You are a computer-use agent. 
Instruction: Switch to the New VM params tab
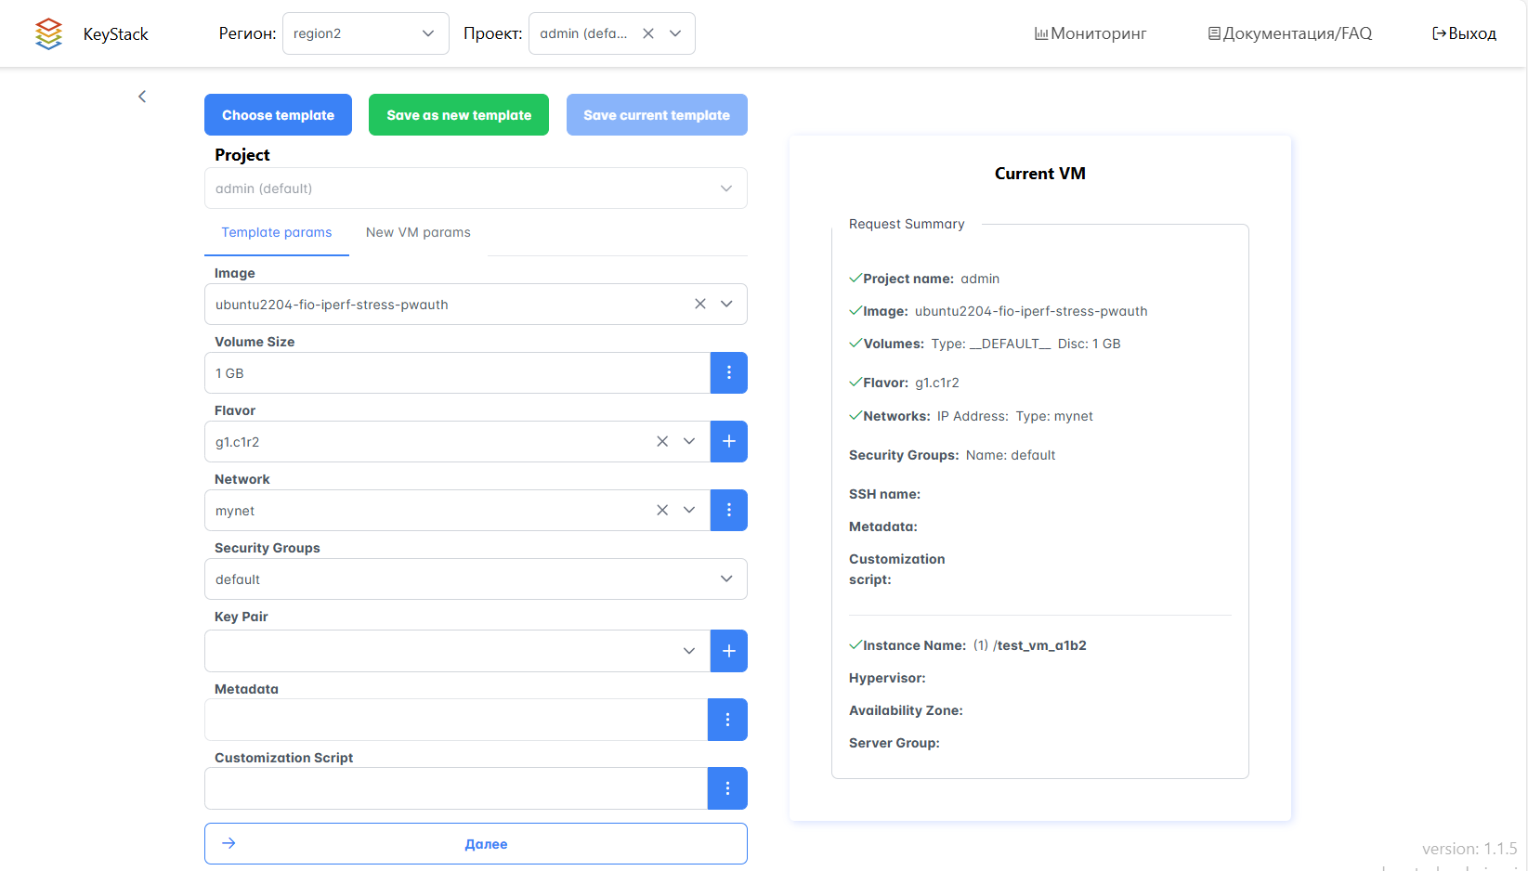(x=418, y=232)
